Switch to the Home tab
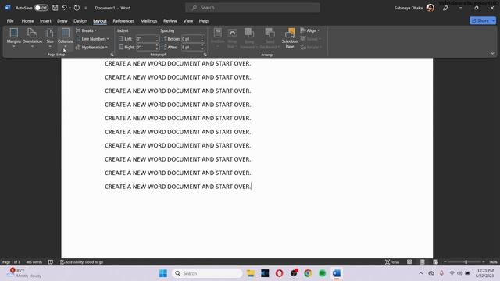The height and width of the screenshot is (281, 500). (28, 21)
